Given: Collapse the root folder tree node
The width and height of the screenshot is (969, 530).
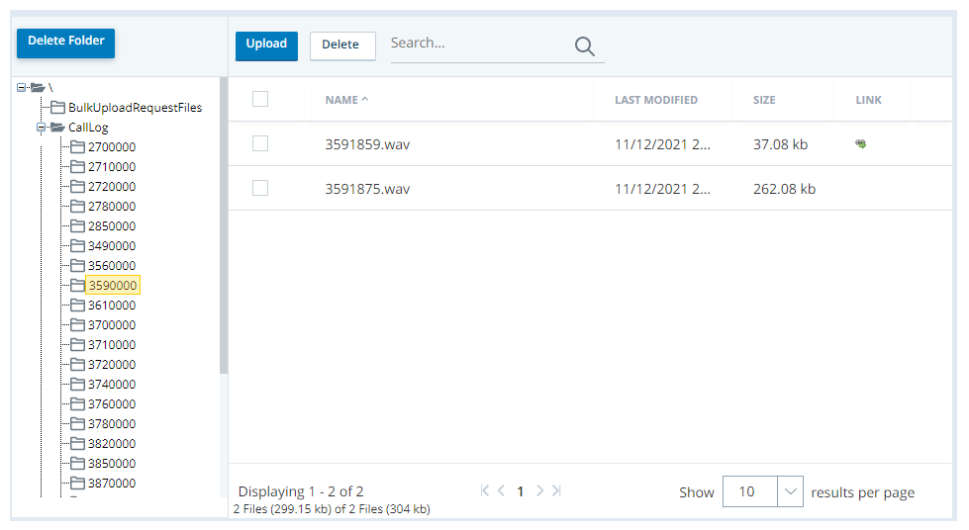Looking at the screenshot, I should coord(21,87).
